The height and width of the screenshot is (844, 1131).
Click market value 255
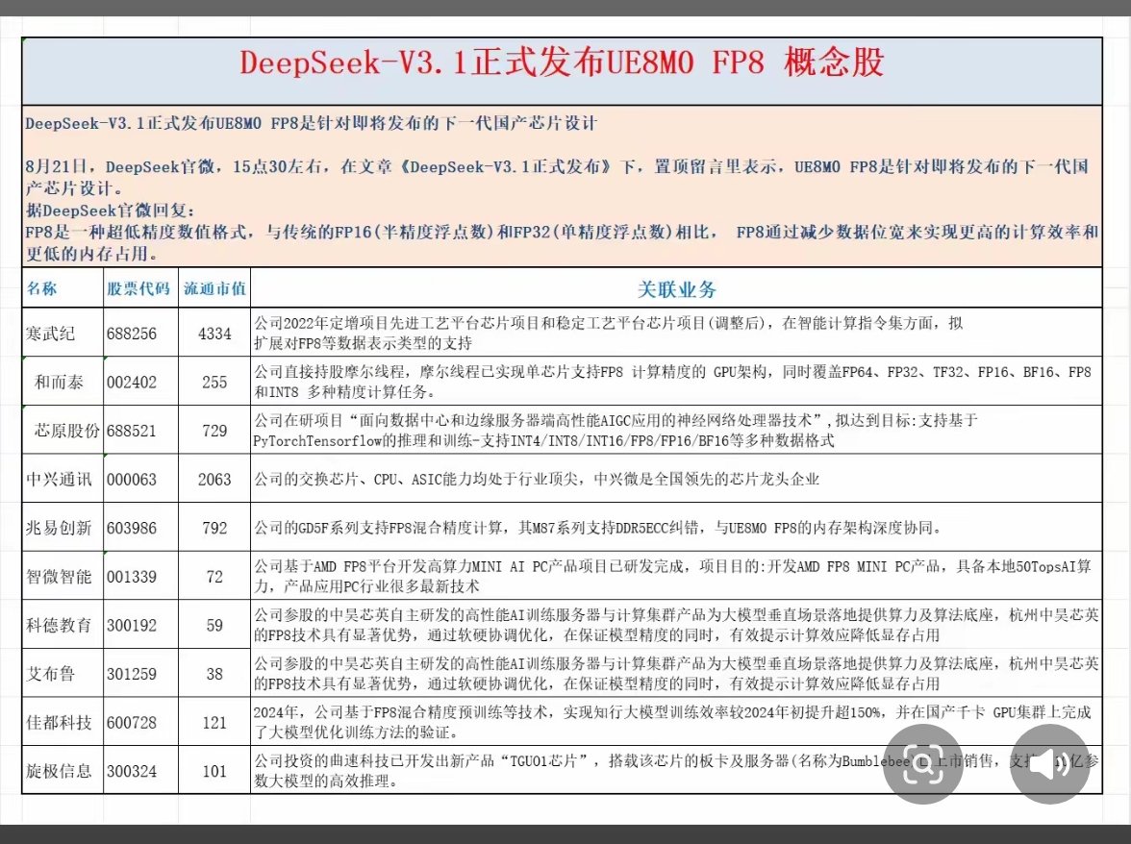click(x=215, y=382)
